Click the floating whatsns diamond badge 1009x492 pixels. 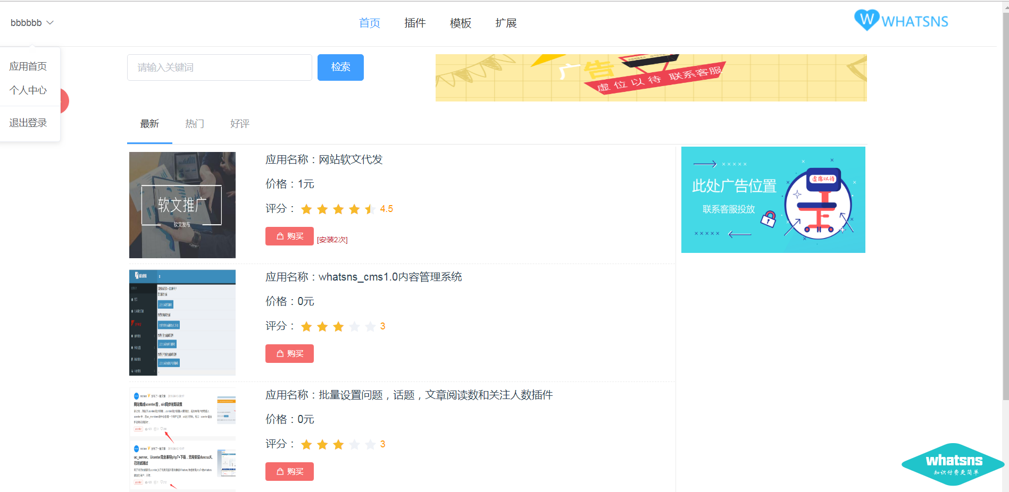953,464
